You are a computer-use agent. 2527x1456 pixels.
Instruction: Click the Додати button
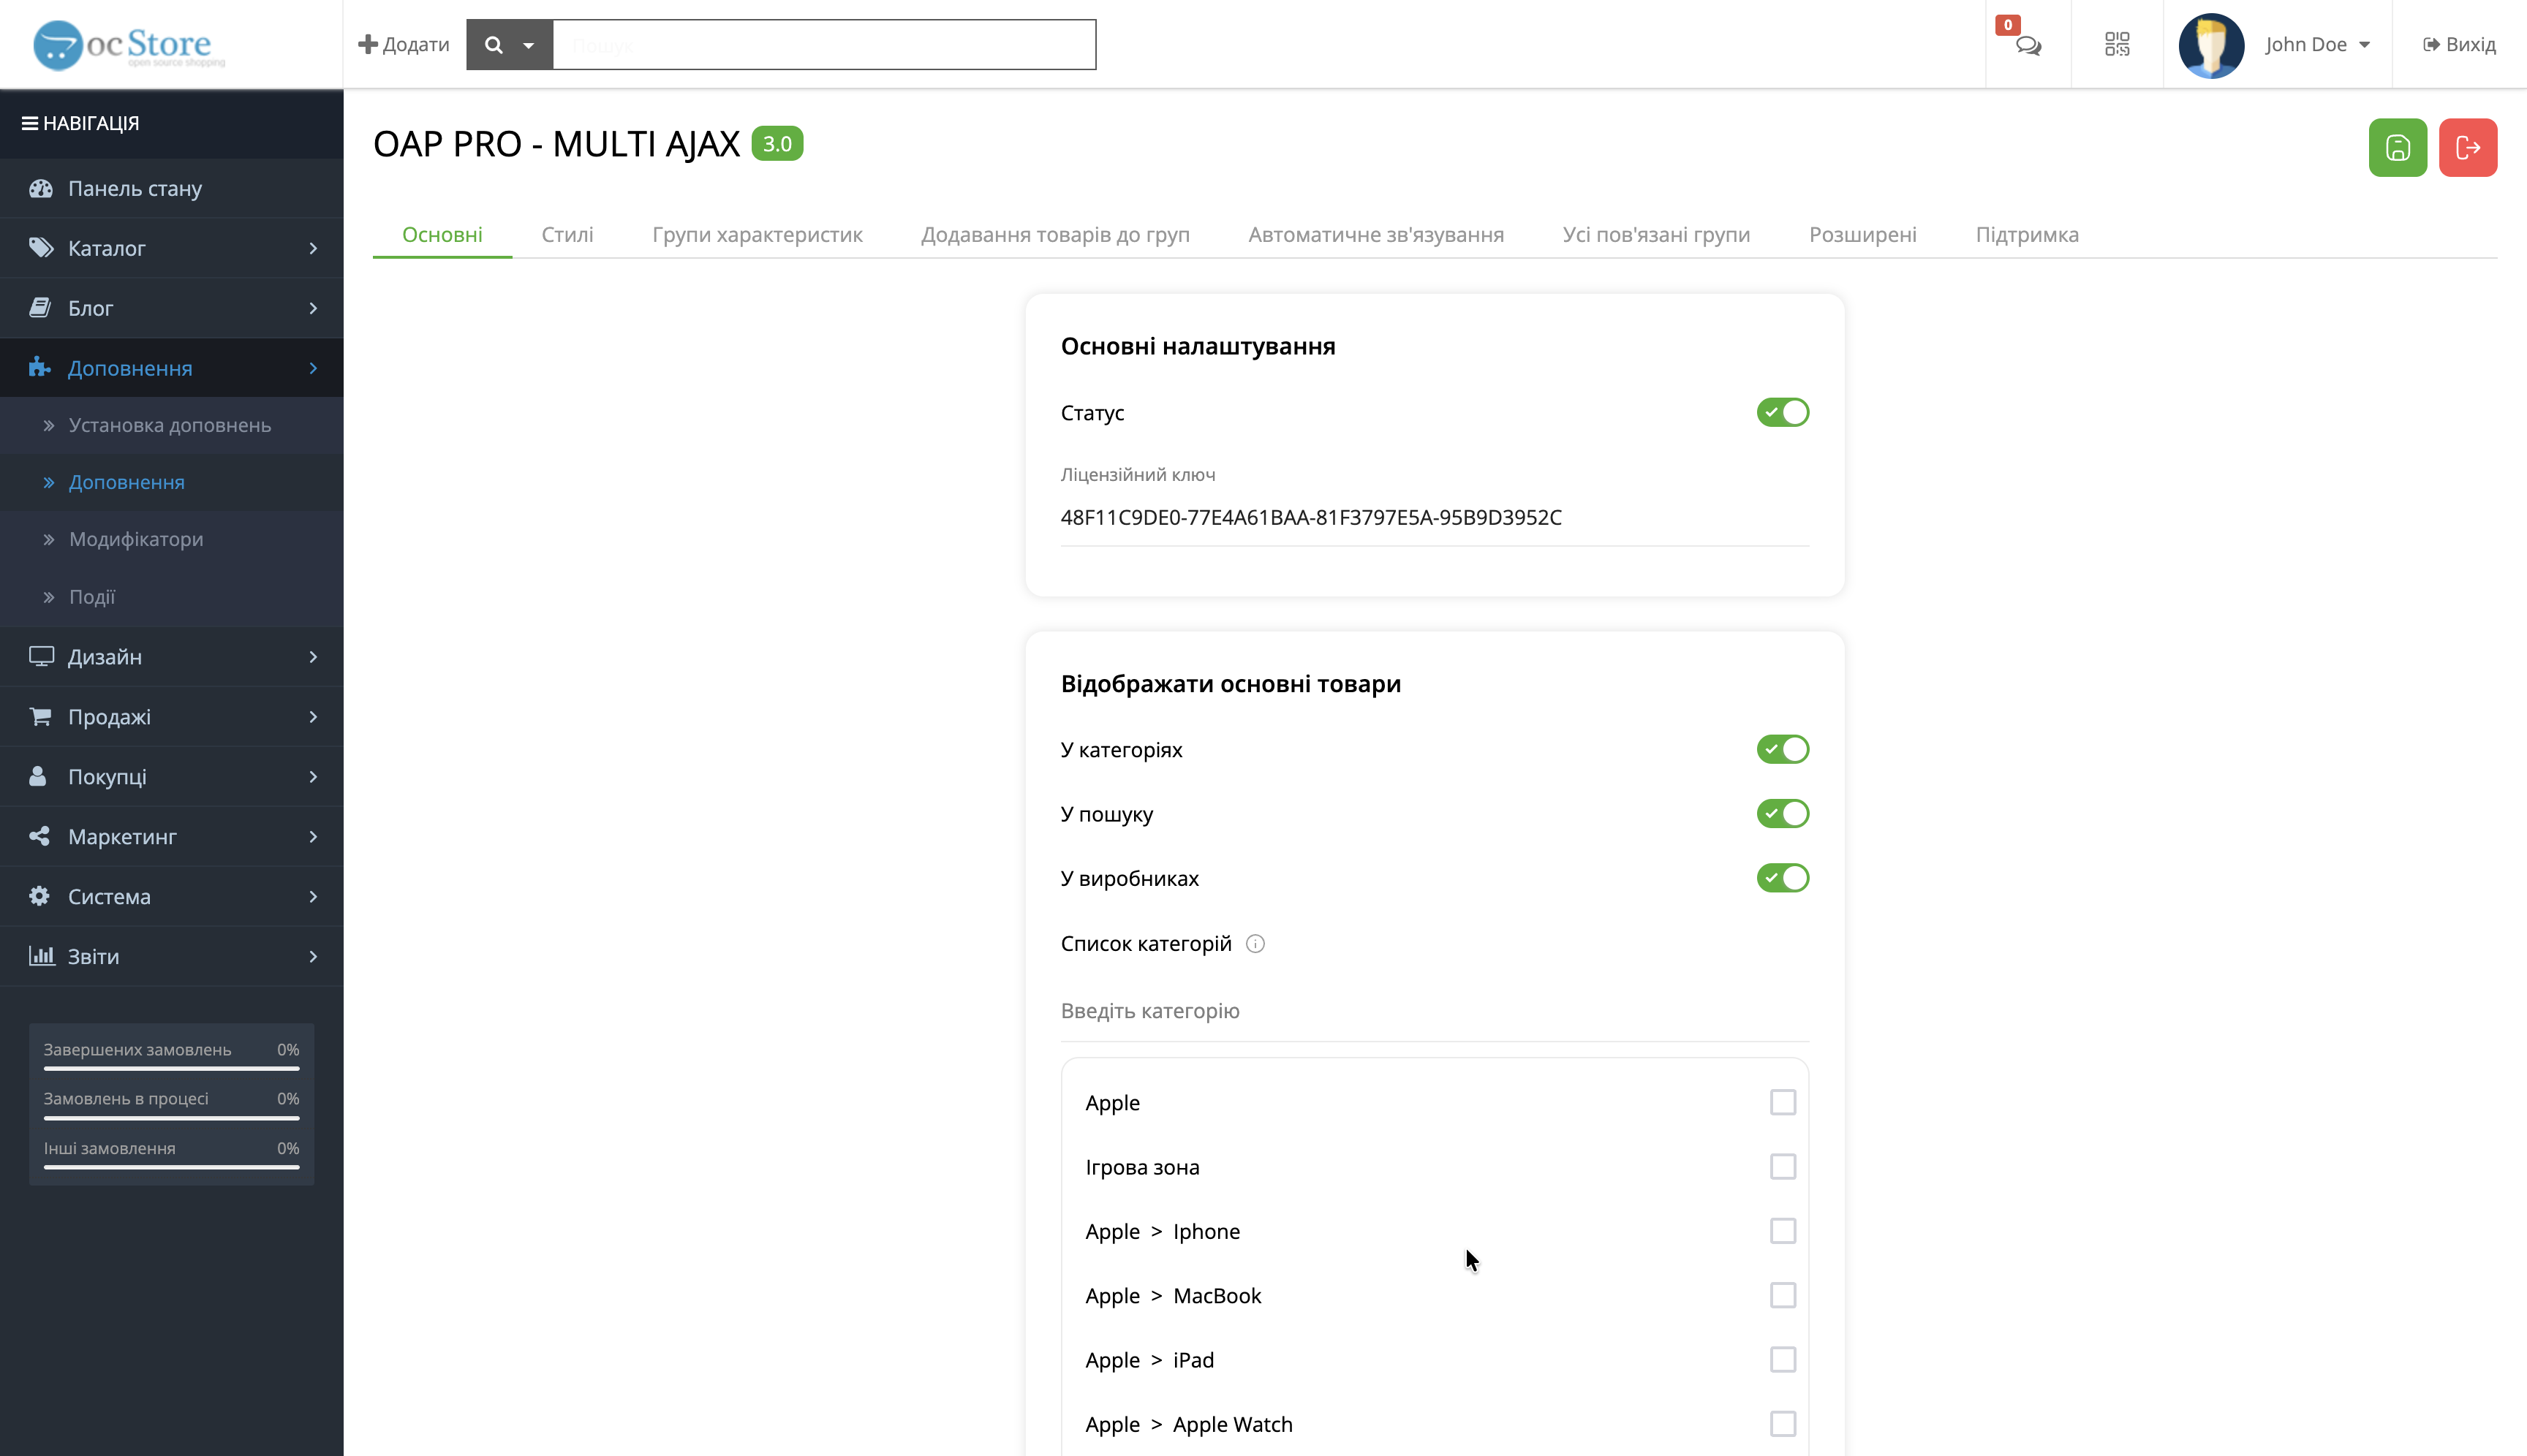coord(404,45)
